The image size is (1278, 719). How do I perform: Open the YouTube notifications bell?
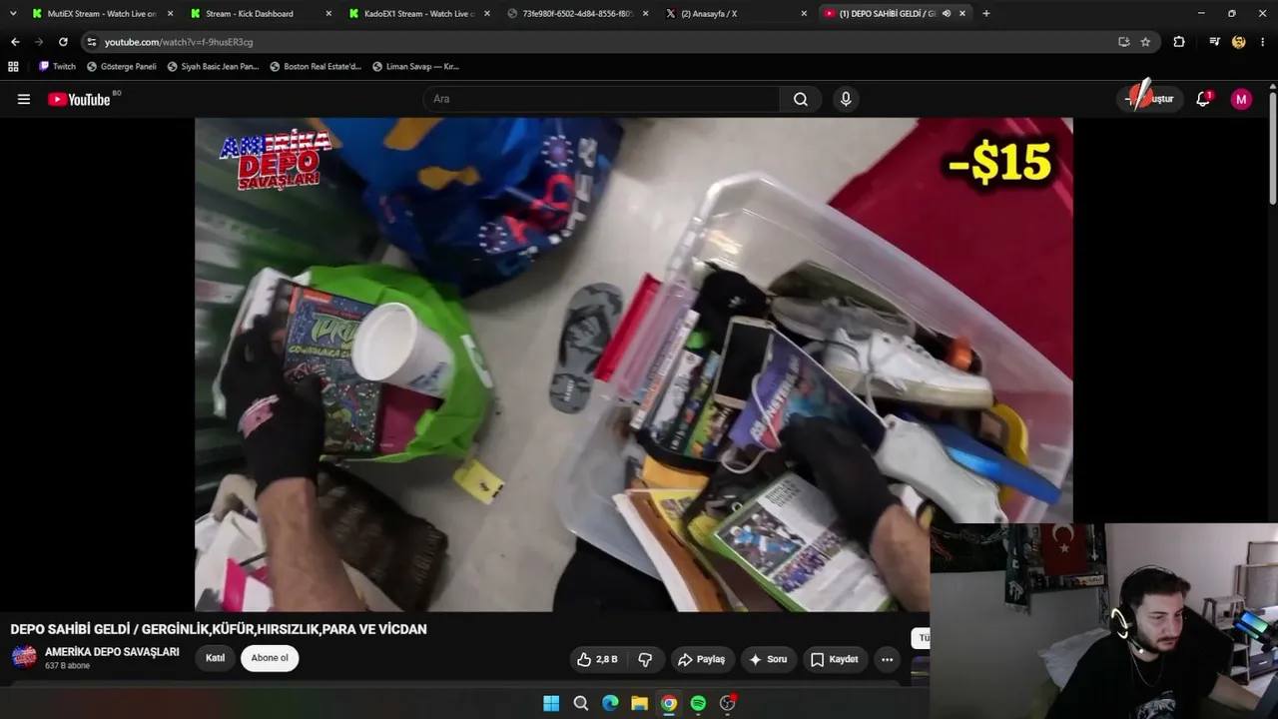click(1203, 99)
